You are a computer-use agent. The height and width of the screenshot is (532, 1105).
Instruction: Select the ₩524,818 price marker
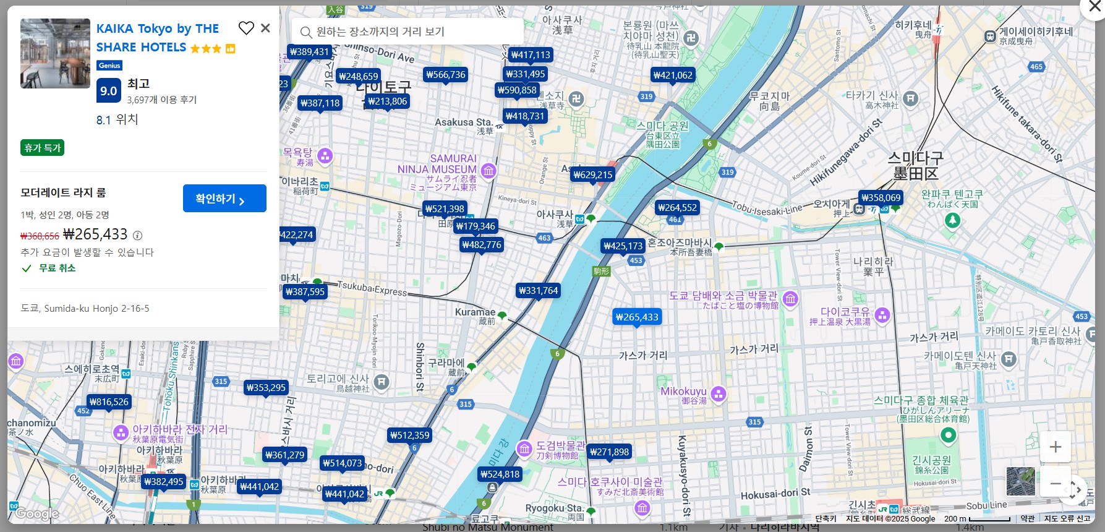[x=500, y=474]
